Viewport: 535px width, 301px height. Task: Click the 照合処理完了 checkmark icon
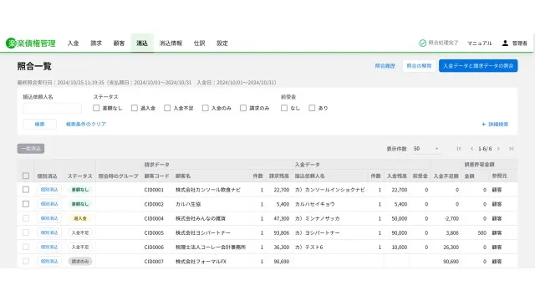pos(422,43)
